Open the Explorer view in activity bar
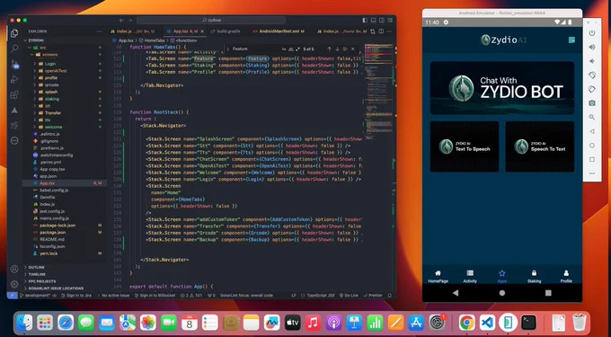Image resolution: width=611 pixels, height=337 pixels. tap(14, 33)
